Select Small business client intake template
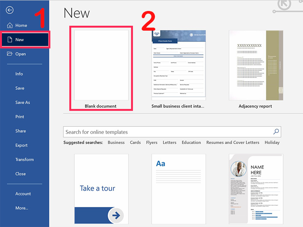This screenshot has width=303, height=227. click(x=178, y=65)
